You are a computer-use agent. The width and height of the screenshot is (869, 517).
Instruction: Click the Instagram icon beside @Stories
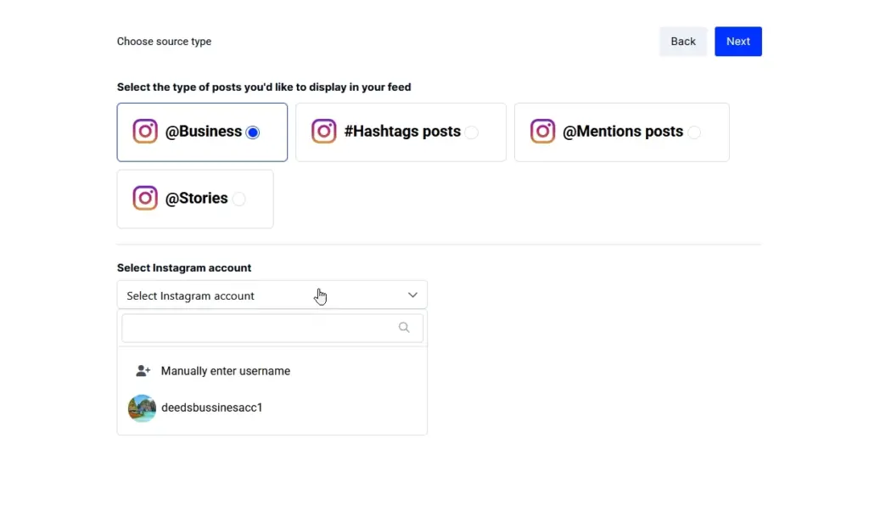pos(145,198)
